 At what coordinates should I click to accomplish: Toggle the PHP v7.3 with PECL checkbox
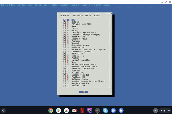[64, 24]
